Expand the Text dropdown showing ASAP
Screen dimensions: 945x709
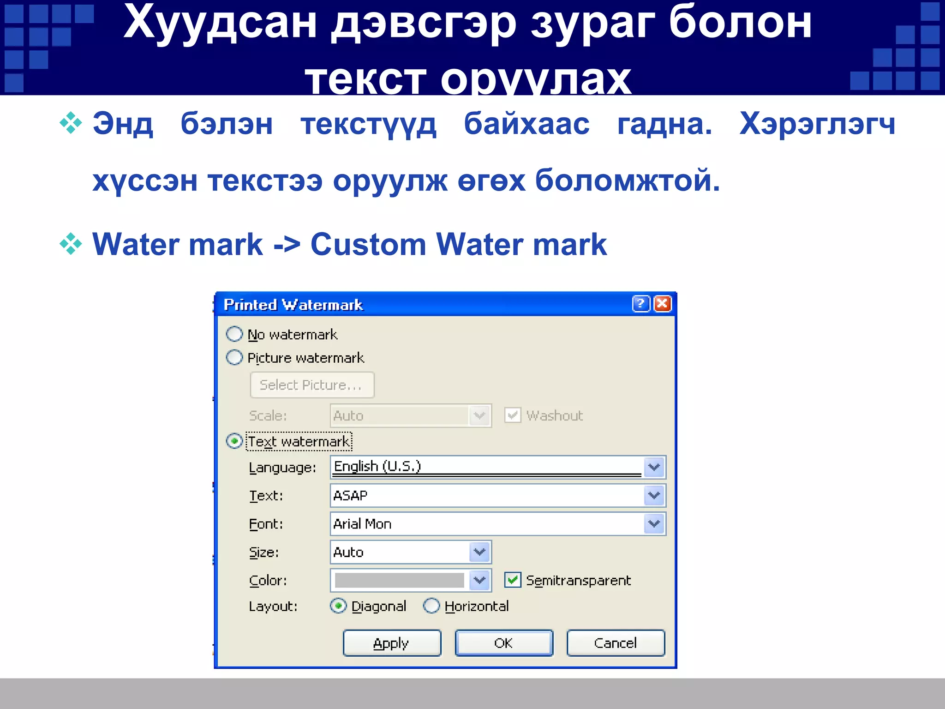pos(654,495)
